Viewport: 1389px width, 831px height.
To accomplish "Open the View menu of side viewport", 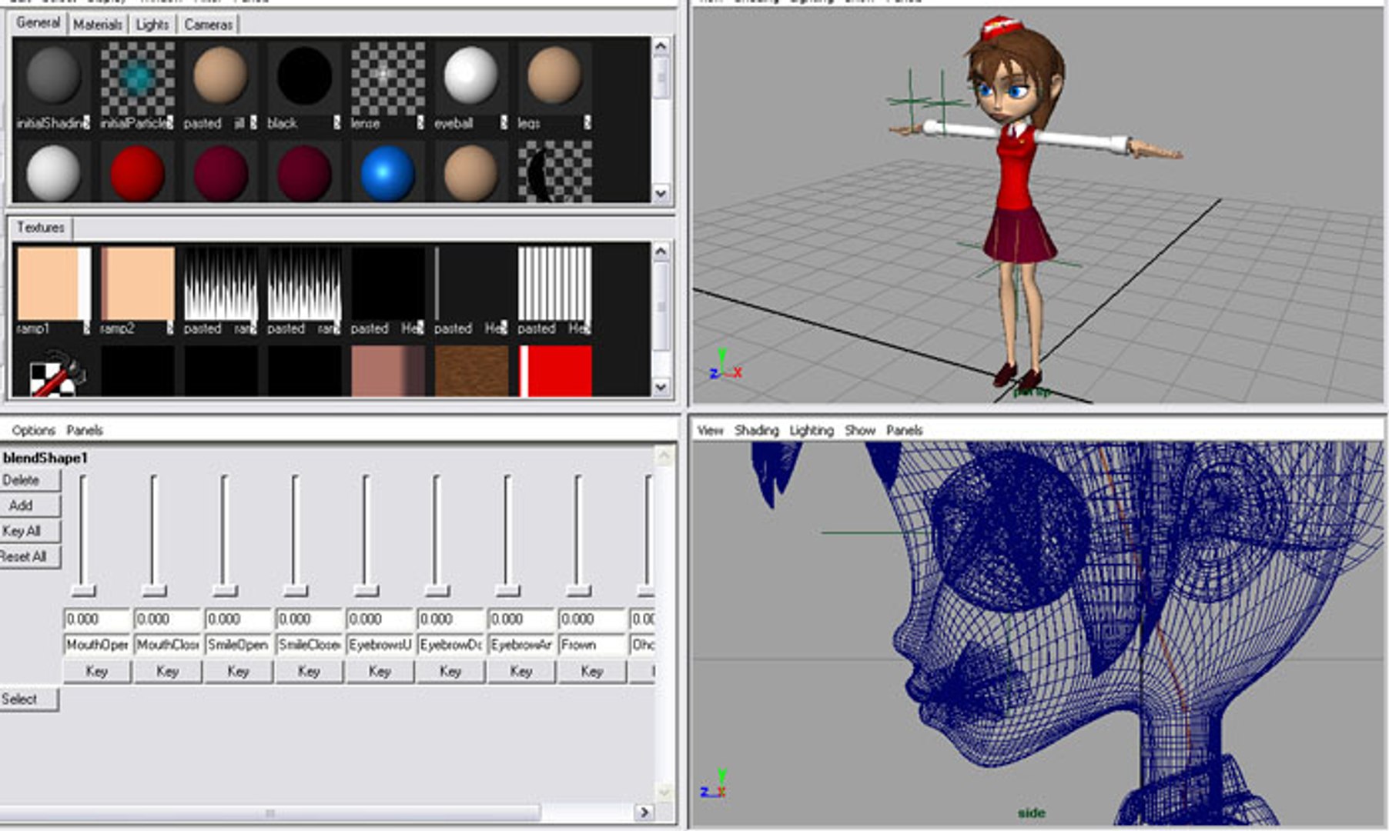I will coord(710,430).
